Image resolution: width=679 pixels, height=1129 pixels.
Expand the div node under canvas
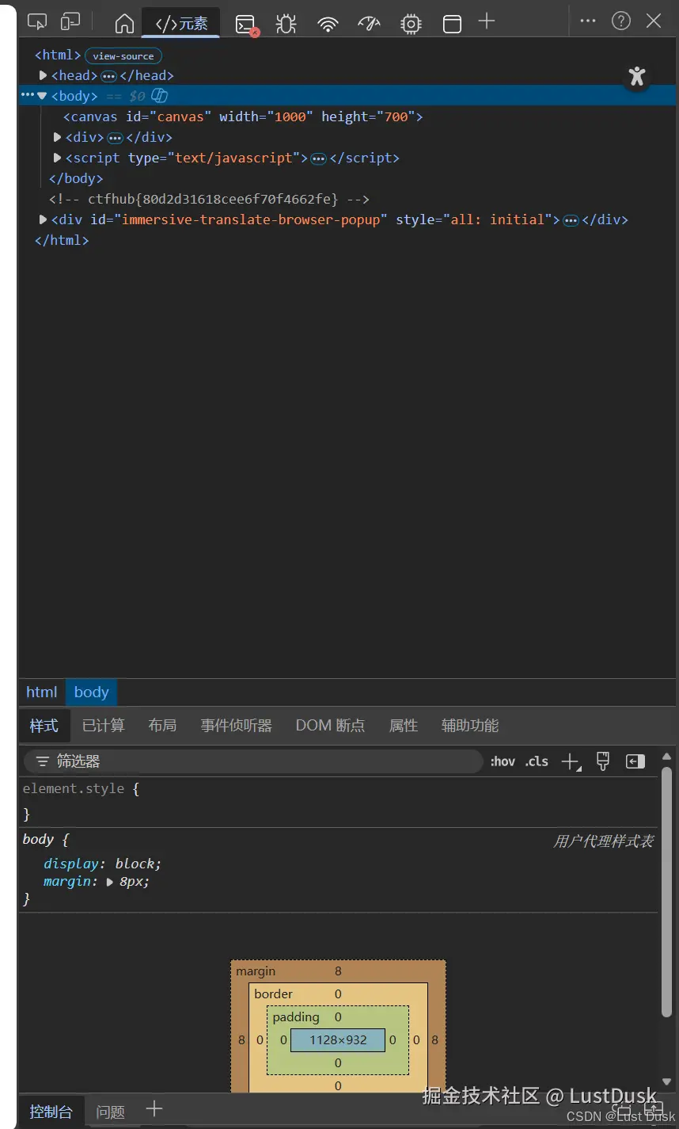click(57, 137)
